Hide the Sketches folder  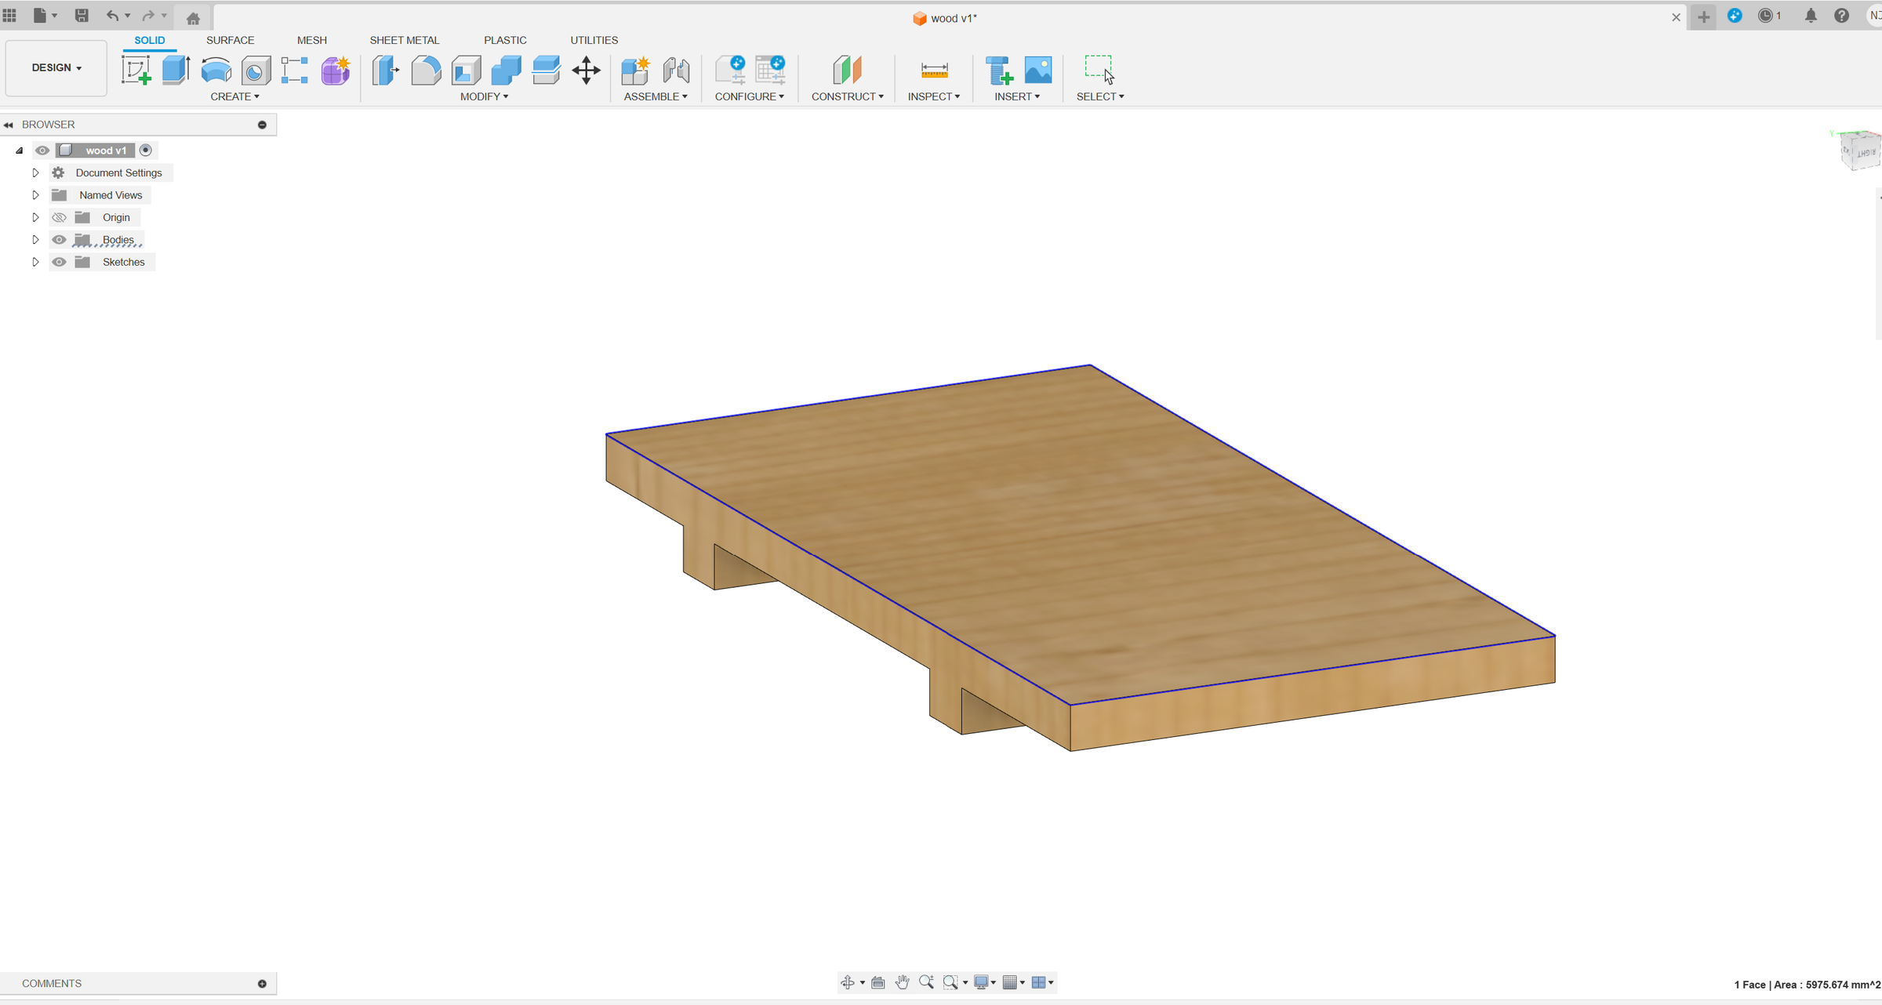tap(59, 263)
